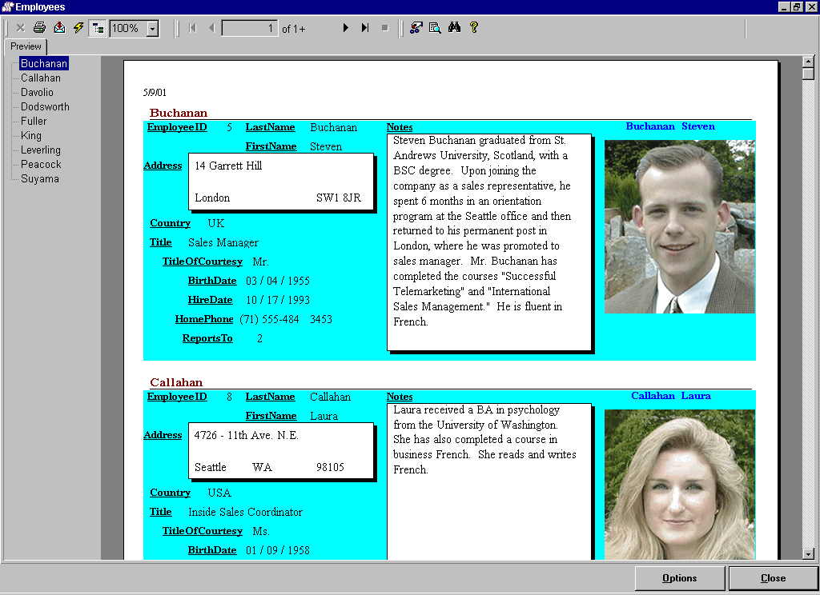Open the search expert magnifier icon
The width and height of the screenshot is (820, 595).
[435, 28]
